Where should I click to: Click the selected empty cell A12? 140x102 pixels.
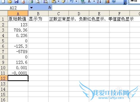[x=18, y=78]
